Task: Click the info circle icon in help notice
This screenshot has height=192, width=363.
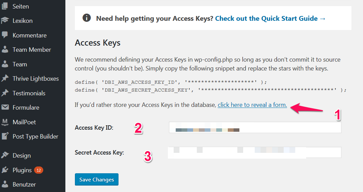Action: [x=86, y=18]
